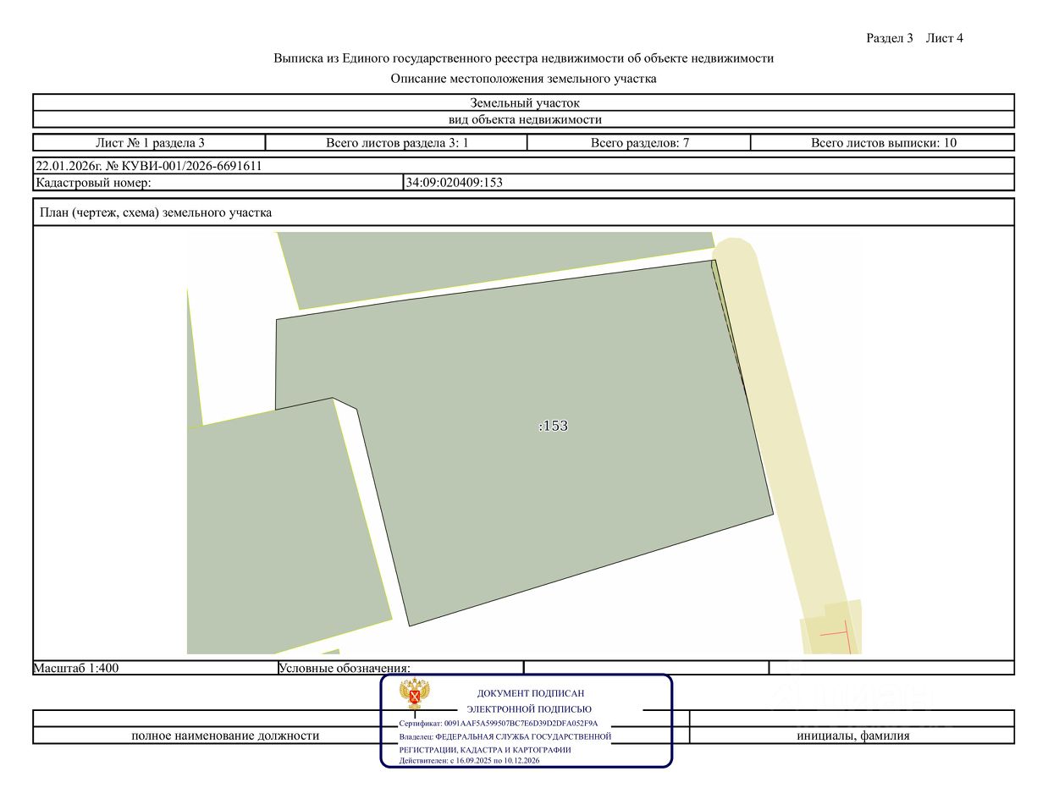
Task: Click 'Всего листов раздела 3: 1' cell
Action: point(397,143)
